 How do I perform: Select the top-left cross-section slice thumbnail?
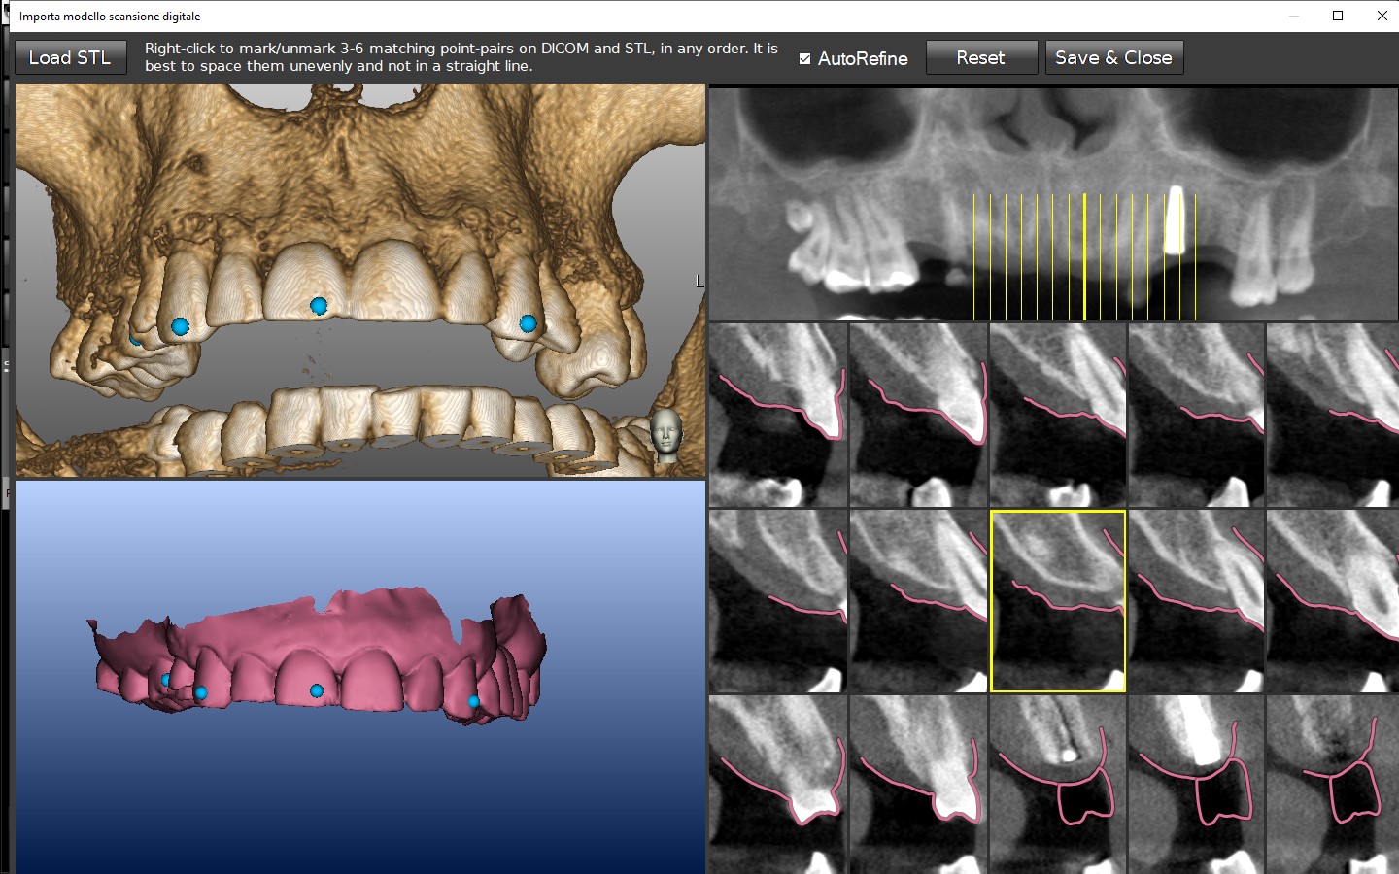(777, 415)
